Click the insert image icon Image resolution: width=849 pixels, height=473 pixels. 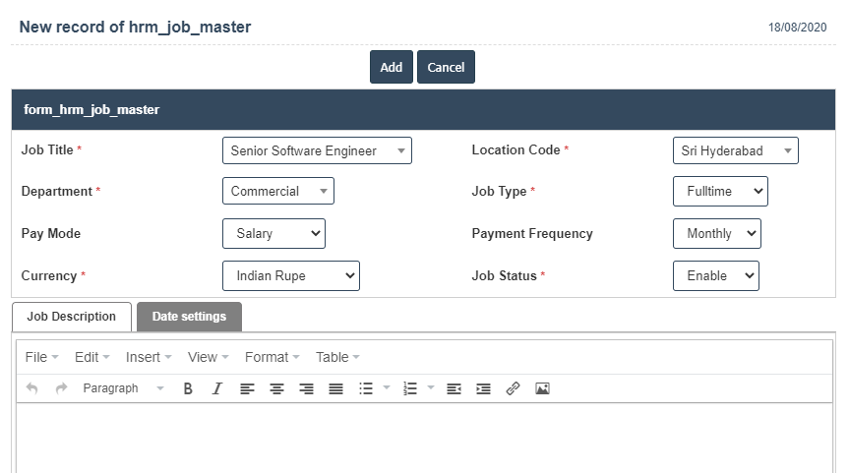pos(542,388)
